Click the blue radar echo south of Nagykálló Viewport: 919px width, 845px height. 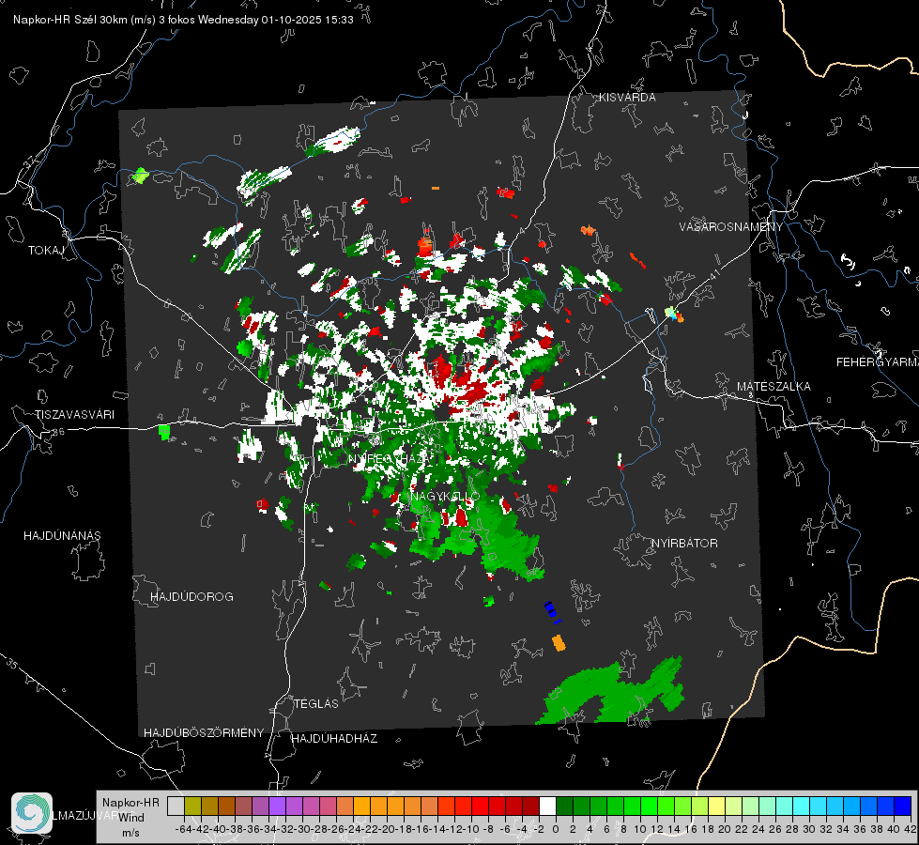[551, 611]
